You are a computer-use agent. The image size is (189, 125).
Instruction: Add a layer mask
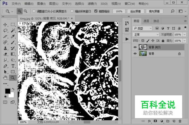155,121
